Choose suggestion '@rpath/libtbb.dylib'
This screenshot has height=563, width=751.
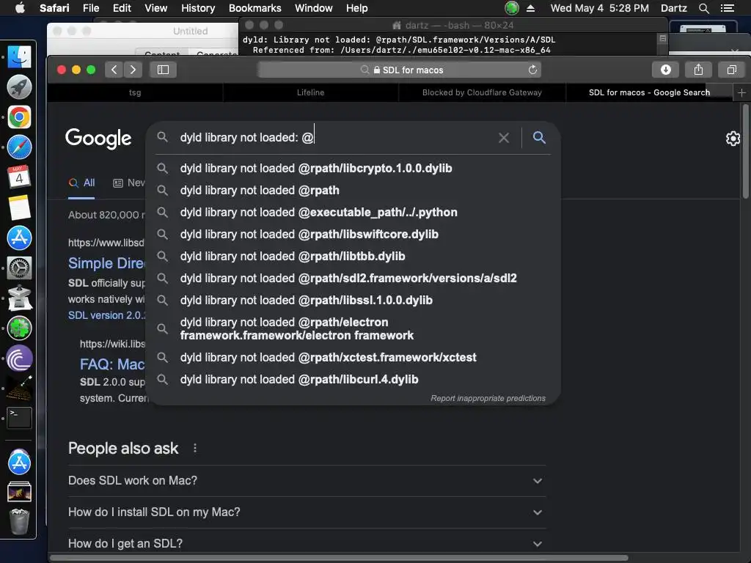(x=353, y=257)
